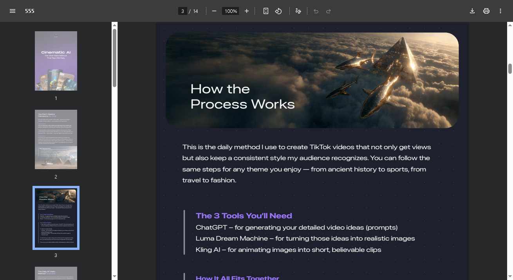
Task: Open the three-dot more actions menu
Action: click(500, 11)
